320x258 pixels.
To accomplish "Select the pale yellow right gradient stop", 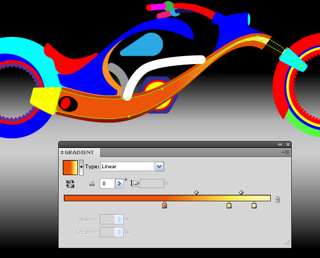I will coord(254,205).
